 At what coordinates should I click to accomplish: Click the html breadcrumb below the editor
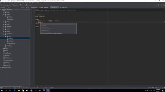coord(37,86)
